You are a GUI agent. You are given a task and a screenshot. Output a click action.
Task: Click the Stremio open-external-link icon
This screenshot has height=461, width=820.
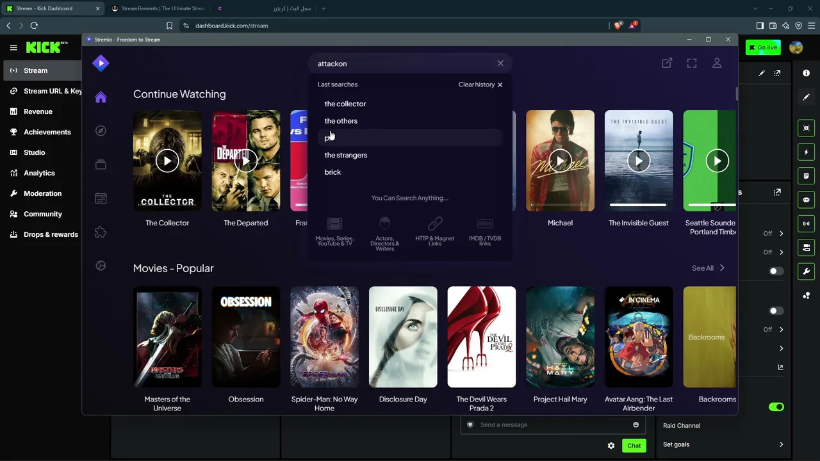point(667,63)
